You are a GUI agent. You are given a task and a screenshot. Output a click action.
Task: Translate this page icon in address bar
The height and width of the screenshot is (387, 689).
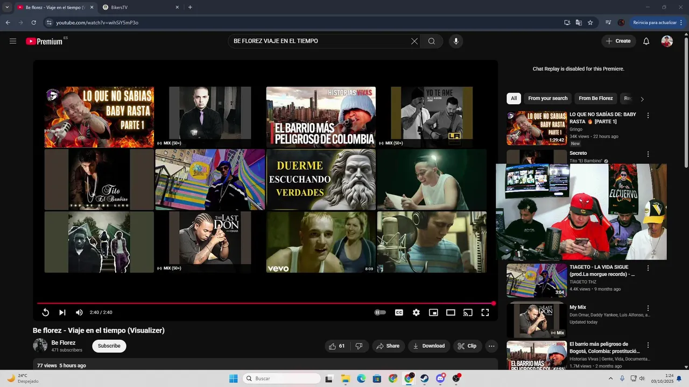tap(579, 23)
